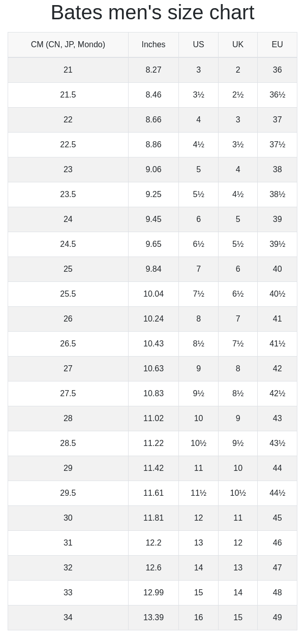Click the UK column header
The image size is (305, 638).
(x=238, y=45)
